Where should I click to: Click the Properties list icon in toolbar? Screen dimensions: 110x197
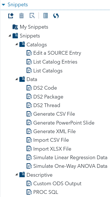[x=46, y=16]
